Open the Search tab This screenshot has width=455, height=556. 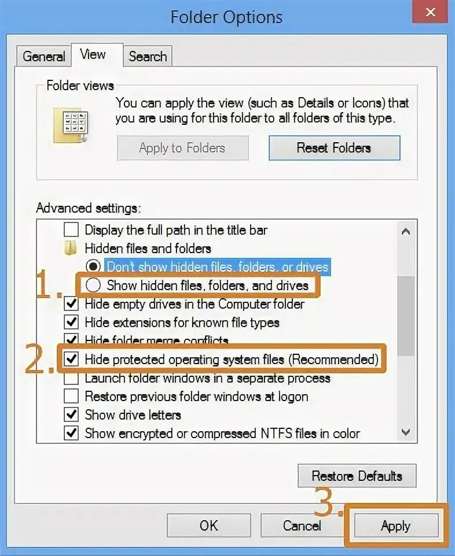(148, 56)
